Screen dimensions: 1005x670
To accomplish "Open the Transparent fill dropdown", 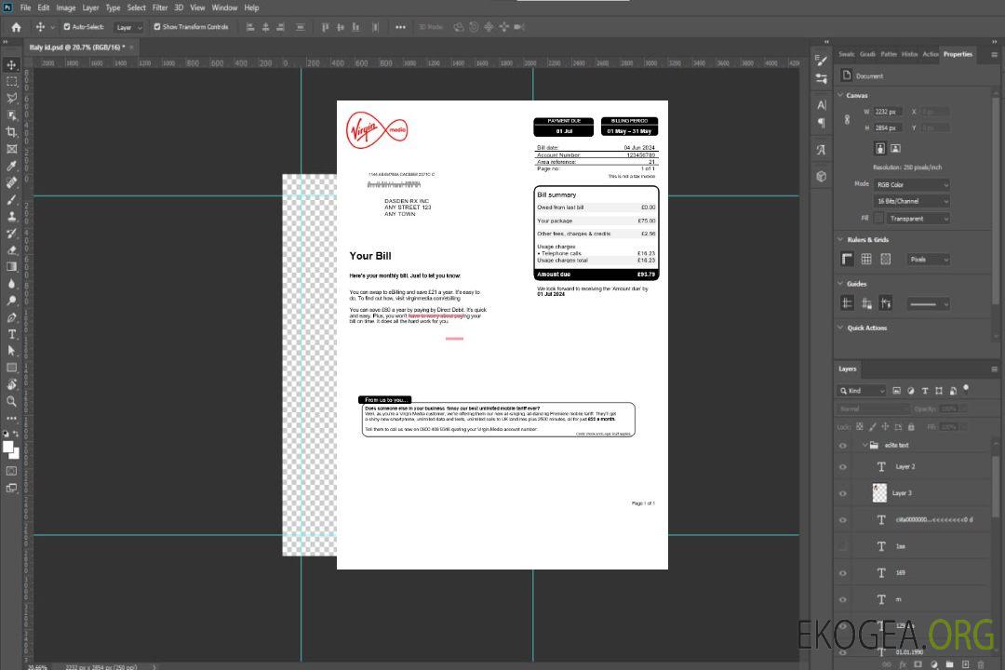I will (x=918, y=219).
